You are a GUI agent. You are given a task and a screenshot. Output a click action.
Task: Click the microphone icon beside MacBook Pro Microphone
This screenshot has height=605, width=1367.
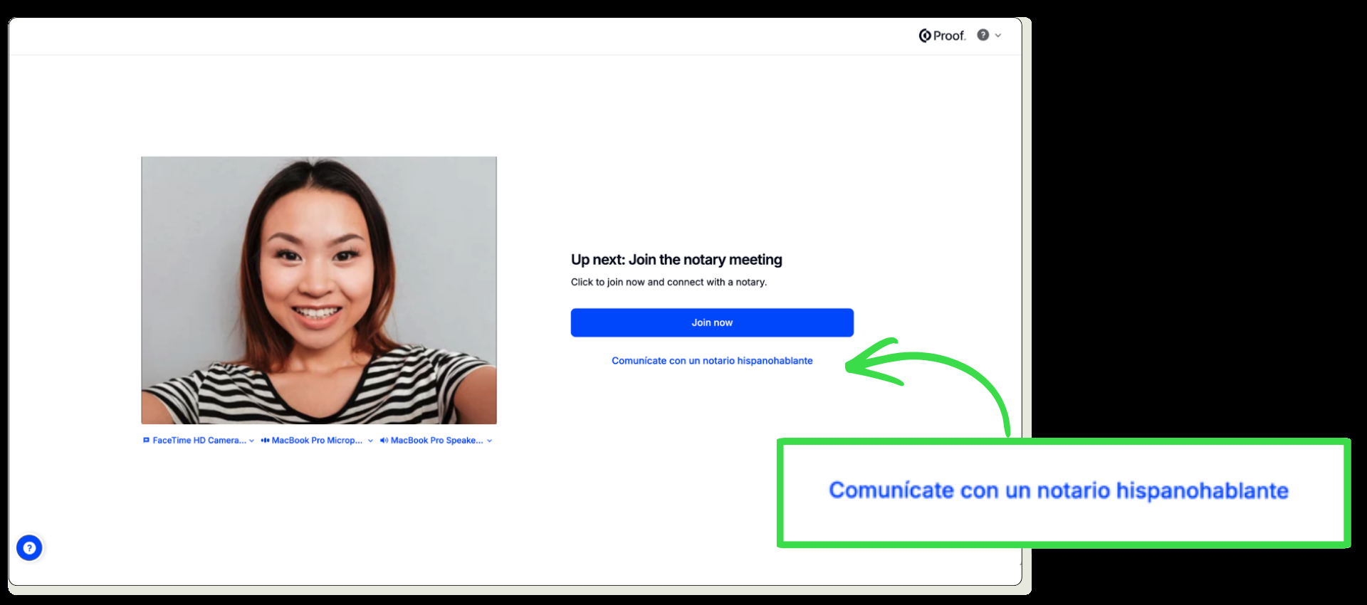point(265,441)
